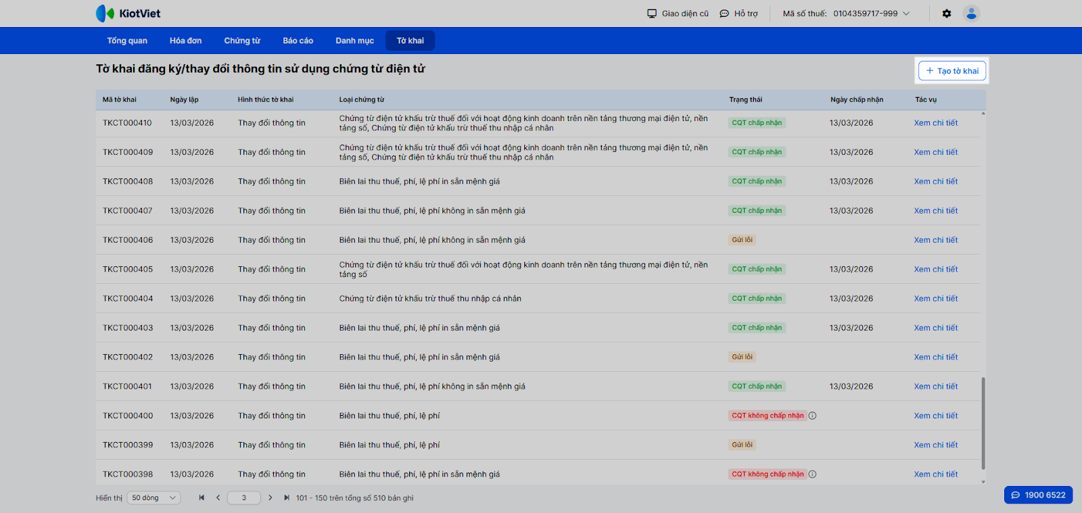This screenshot has height=513, width=1082.
Task: Open settings gear icon
Action: click(947, 14)
